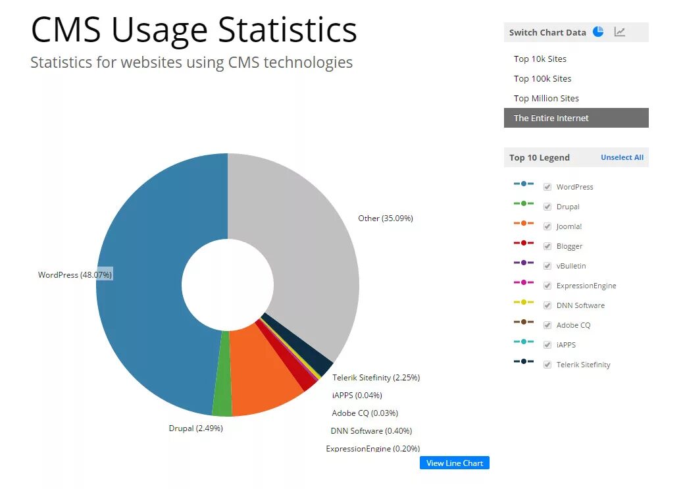Click the CMS Usage Statistics heading

[x=194, y=30]
